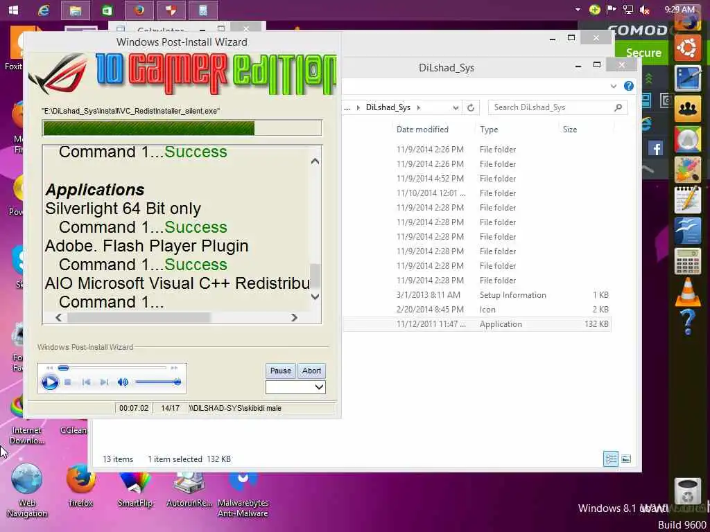Switch Explorer to details view
The width and height of the screenshot is (710, 532).
click(x=611, y=459)
